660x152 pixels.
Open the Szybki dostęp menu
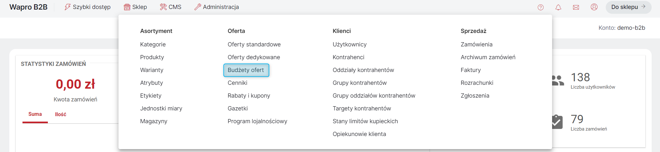(87, 7)
